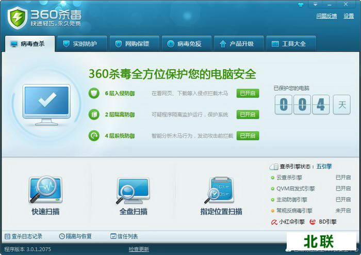The image size is (361, 255).
Task: Open the title bar main menu dropdown arrow
Action: tap(316, 5)
